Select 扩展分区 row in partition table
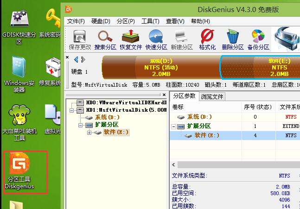This screenshot has height=209, width=300. click(x=235, y=126)
